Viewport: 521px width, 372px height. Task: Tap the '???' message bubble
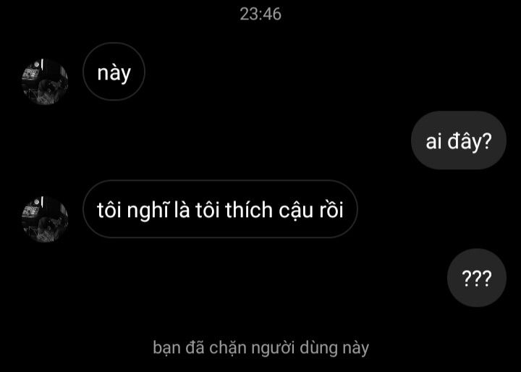click(476, 278)
